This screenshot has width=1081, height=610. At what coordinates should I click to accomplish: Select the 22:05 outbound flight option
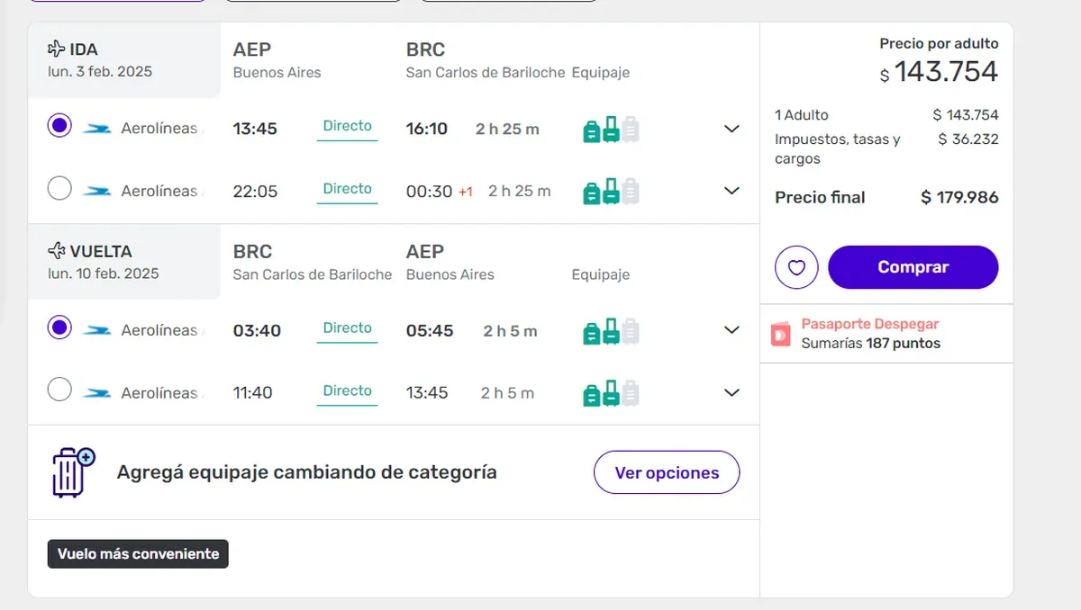click(59, 189)
